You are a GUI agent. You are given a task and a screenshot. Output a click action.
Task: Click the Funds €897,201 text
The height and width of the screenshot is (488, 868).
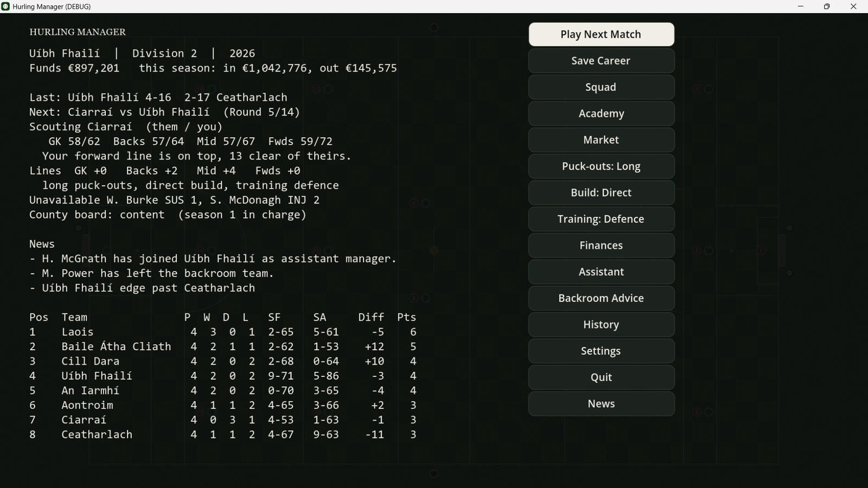click(74, 68)
